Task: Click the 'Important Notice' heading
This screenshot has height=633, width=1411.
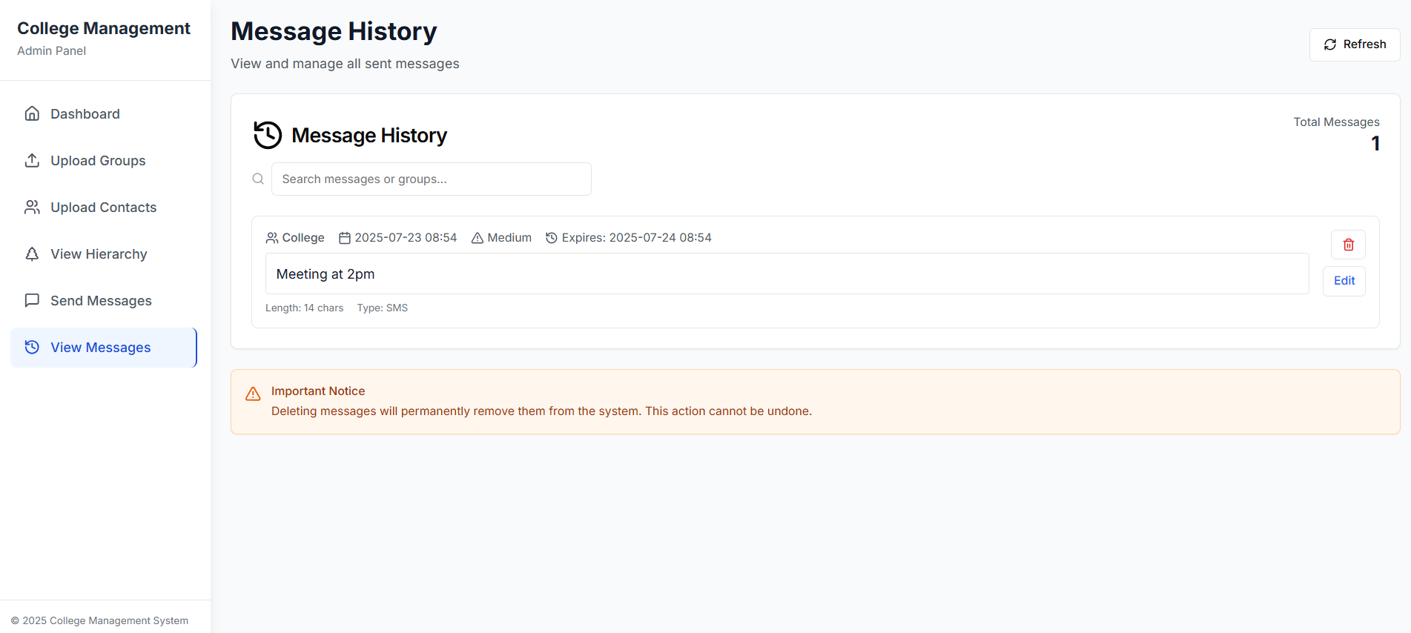Action: (318, 391)
